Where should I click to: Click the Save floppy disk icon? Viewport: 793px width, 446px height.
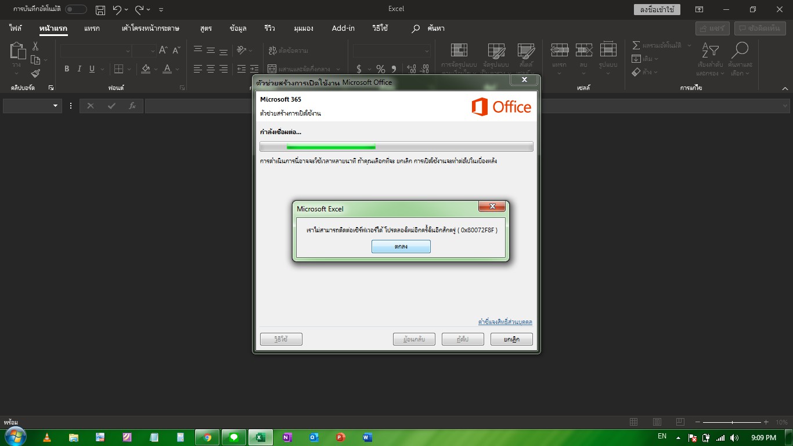point(100,10)
